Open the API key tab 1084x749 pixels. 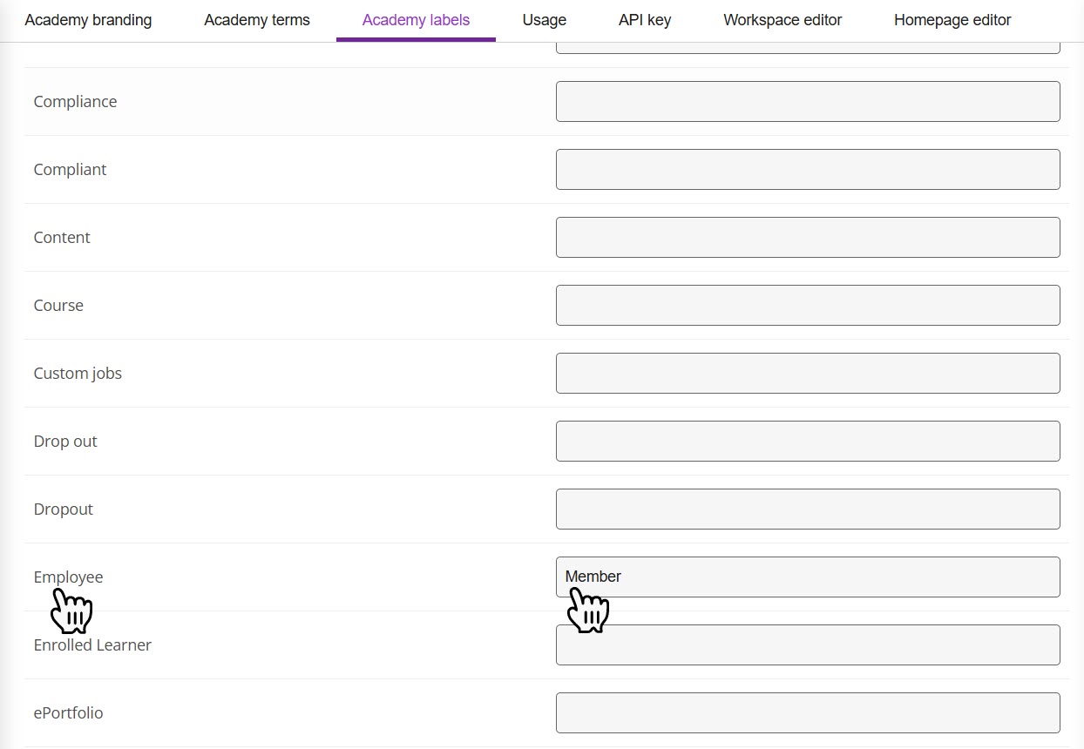click(645, 20)
